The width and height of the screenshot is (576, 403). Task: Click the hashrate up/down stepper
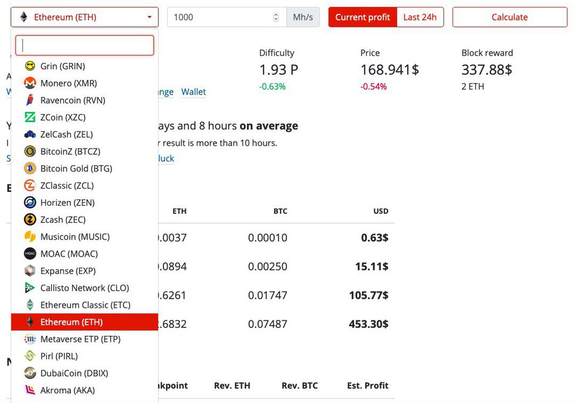tap(276, 17)
